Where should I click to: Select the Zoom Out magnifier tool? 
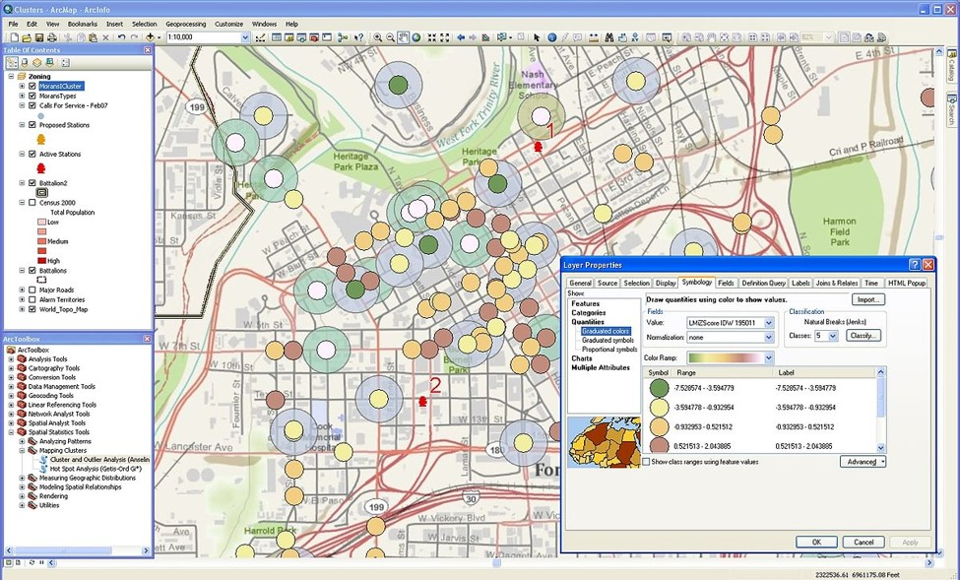tap(390, 37)
